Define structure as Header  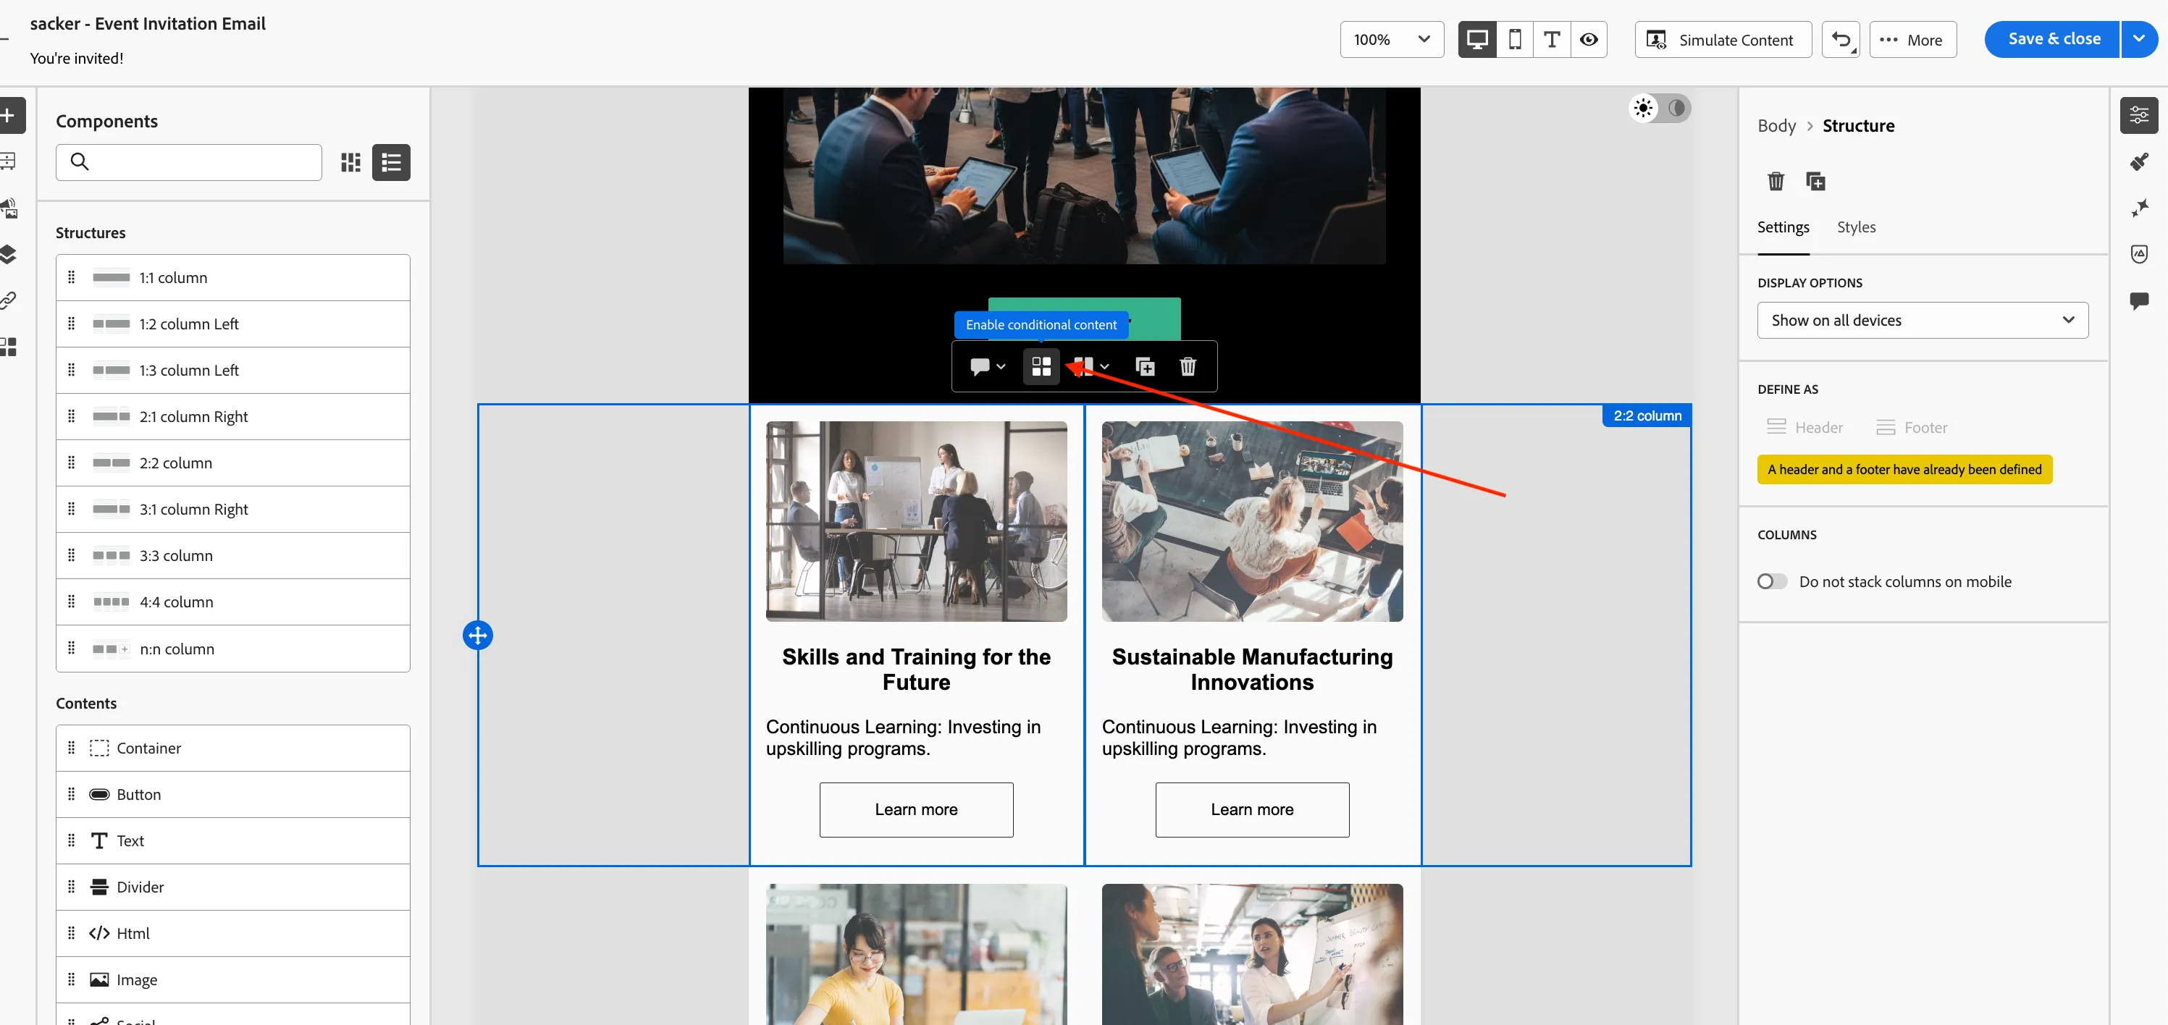click(x=1804, y=428)
